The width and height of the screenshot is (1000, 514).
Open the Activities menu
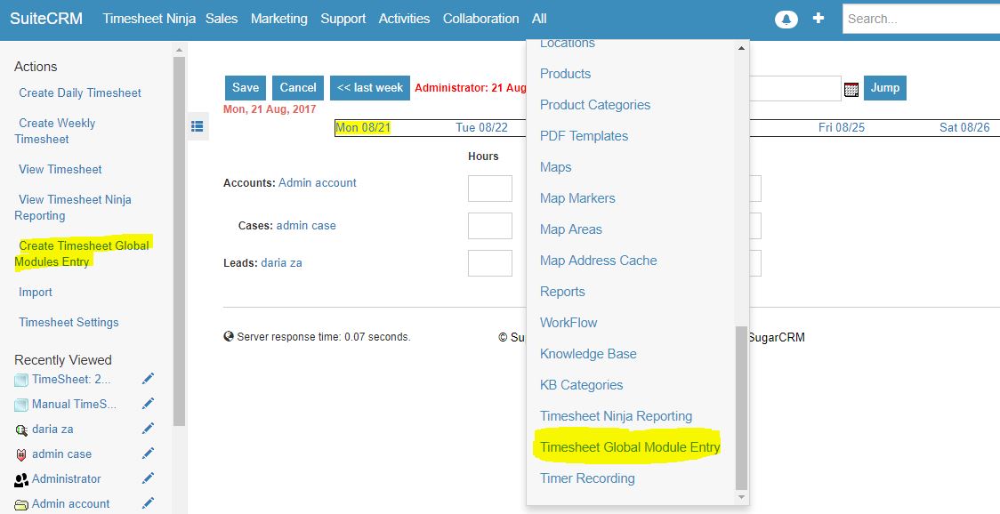(404, 20)
